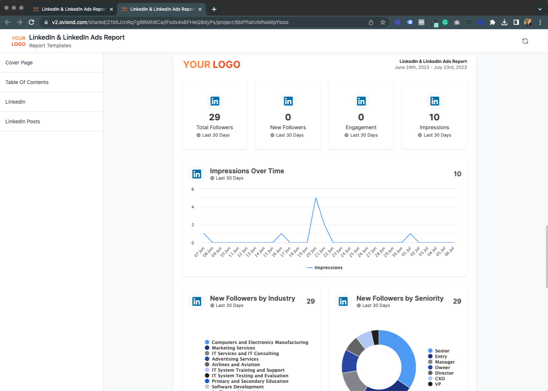The height and width of the screenshot is (391, 548).
Task: Click the Impressions Over Time heading
Action: click(247, 171)
